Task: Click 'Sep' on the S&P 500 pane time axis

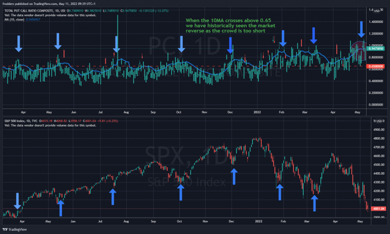Action: point(153,221)
